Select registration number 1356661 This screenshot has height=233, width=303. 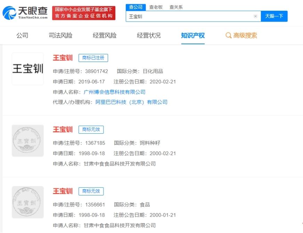(x=95, y=205)
